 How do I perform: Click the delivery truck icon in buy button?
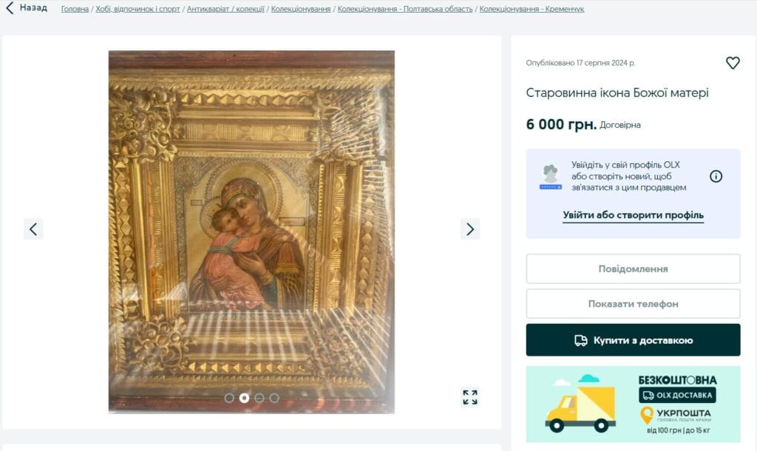pyautogui.click(x=581, y=340)
